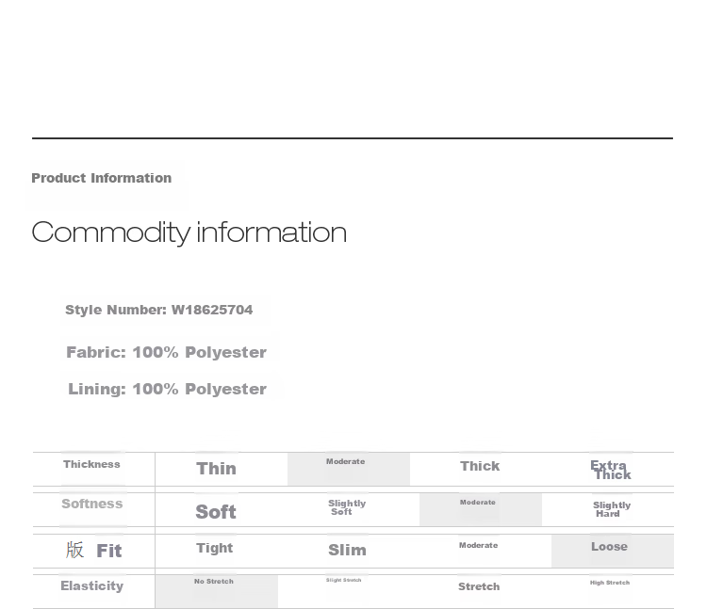Pick the Slightly Hard option

612,509
